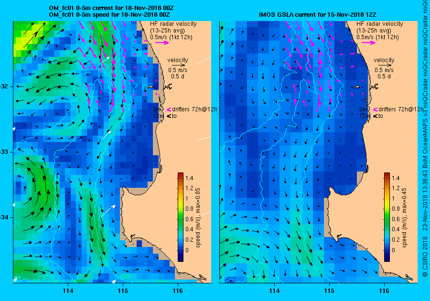Click 'speed (m/s), max=0.45' label on right colorbar
The image size is (430, 301).
(405, 218)
